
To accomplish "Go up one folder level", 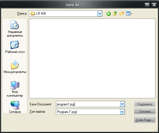I will click(x=115, y=14).
